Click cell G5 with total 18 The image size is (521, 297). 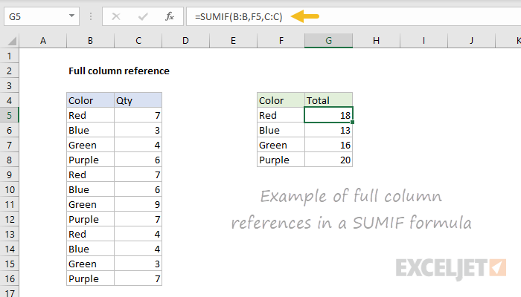pos(328,115)
